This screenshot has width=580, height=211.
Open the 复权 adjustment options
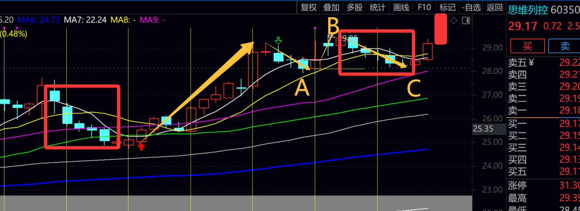(x=309, y=7)
